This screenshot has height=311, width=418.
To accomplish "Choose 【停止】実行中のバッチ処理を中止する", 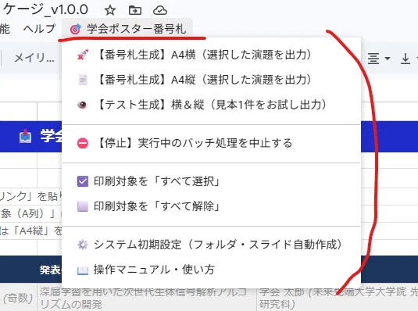I will pyautogui.click(x=211, y=143).
